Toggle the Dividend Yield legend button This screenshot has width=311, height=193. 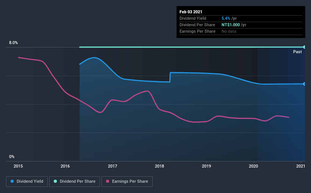pyautogui.click(x=27, y=182)
